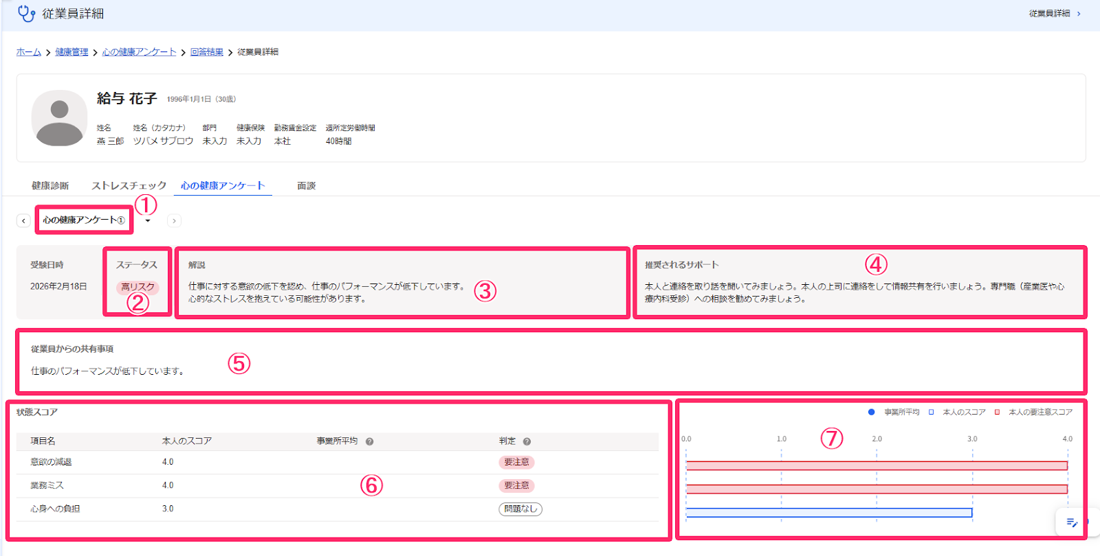Click the top red chart bar

pos(877,465)
